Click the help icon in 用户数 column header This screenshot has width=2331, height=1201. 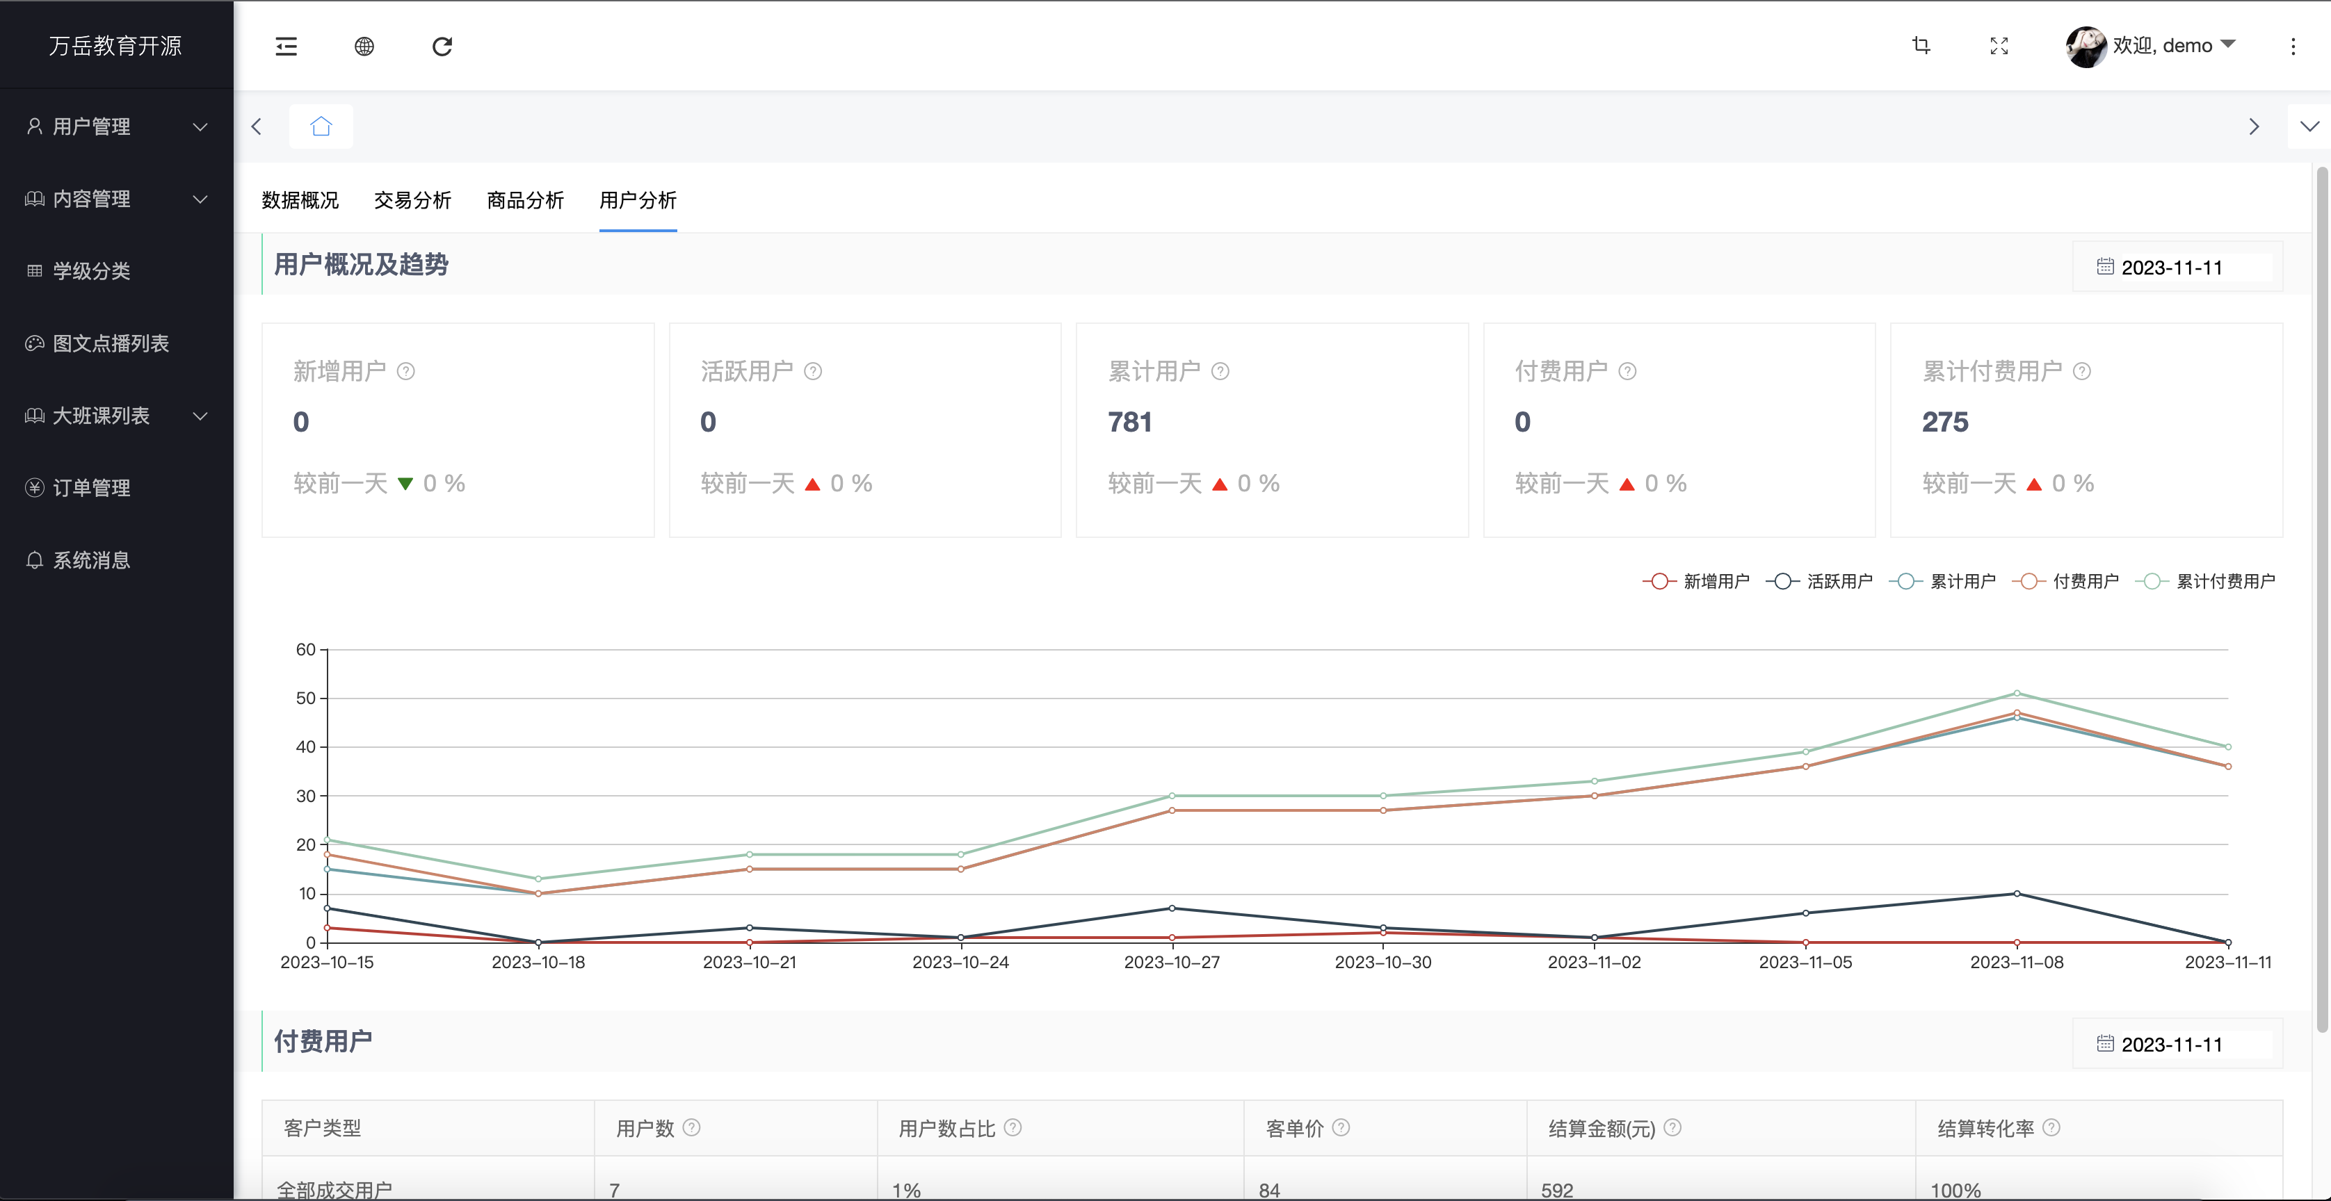(691, 1127)
